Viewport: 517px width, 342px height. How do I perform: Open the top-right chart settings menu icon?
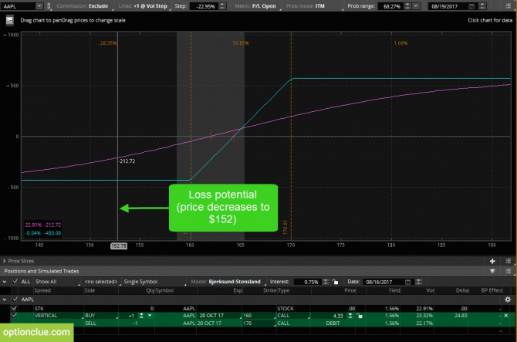508,6
